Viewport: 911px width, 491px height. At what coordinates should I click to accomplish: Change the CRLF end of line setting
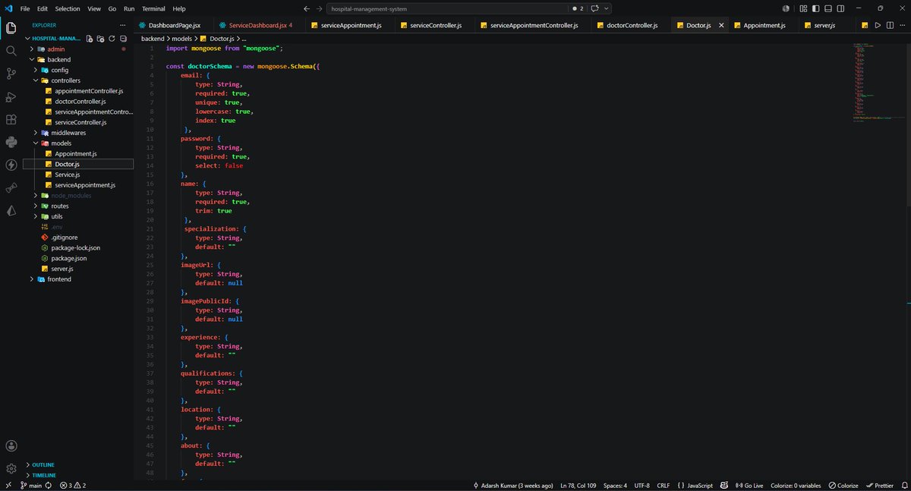tap(663, 486)
